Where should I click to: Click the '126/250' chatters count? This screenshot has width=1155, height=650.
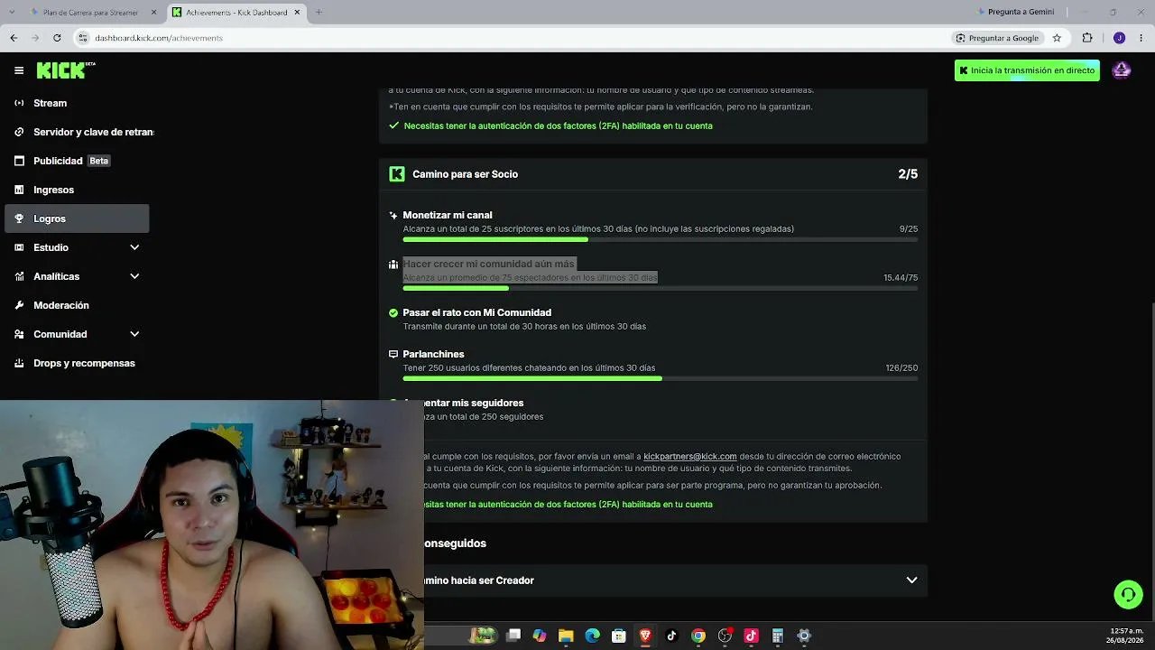point(901,368)
